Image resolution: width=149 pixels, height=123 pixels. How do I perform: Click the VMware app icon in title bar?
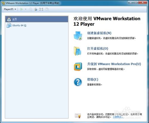tap(3, 3)
